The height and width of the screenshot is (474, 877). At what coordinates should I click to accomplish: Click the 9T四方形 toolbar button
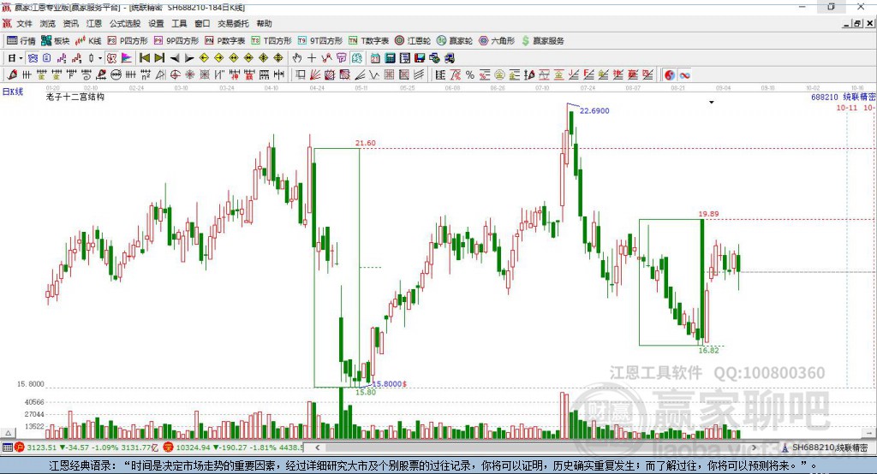[x=320, y=41]
